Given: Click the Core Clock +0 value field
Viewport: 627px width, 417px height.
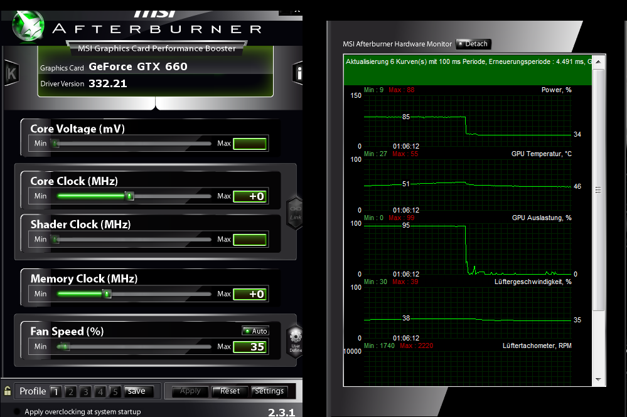Looking at the screenshot, I should (250, 196).
